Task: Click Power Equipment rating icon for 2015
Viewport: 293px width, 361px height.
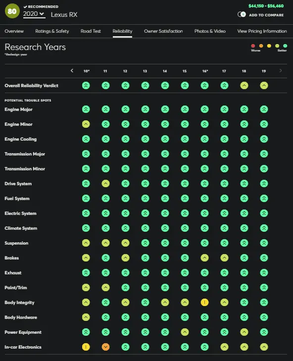Action: pyautogui.click(x=185, y=332)
